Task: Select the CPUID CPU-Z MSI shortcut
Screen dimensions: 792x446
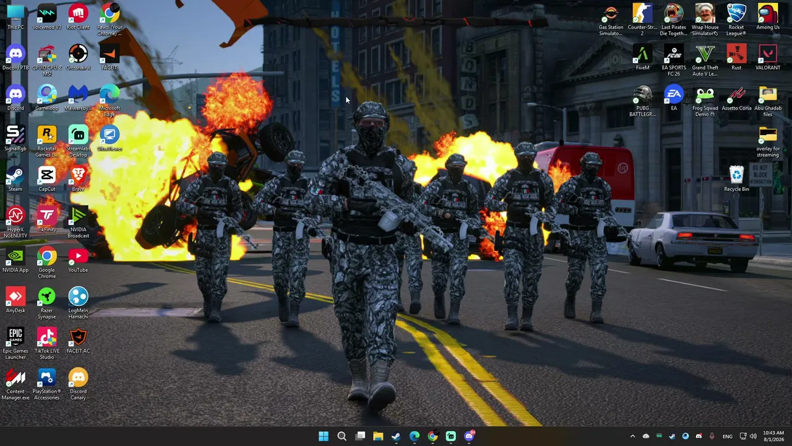Action: (x=46, y=60)
